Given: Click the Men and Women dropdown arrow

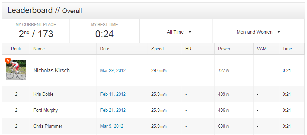Looking at the screenshot, I should point(279,32).
